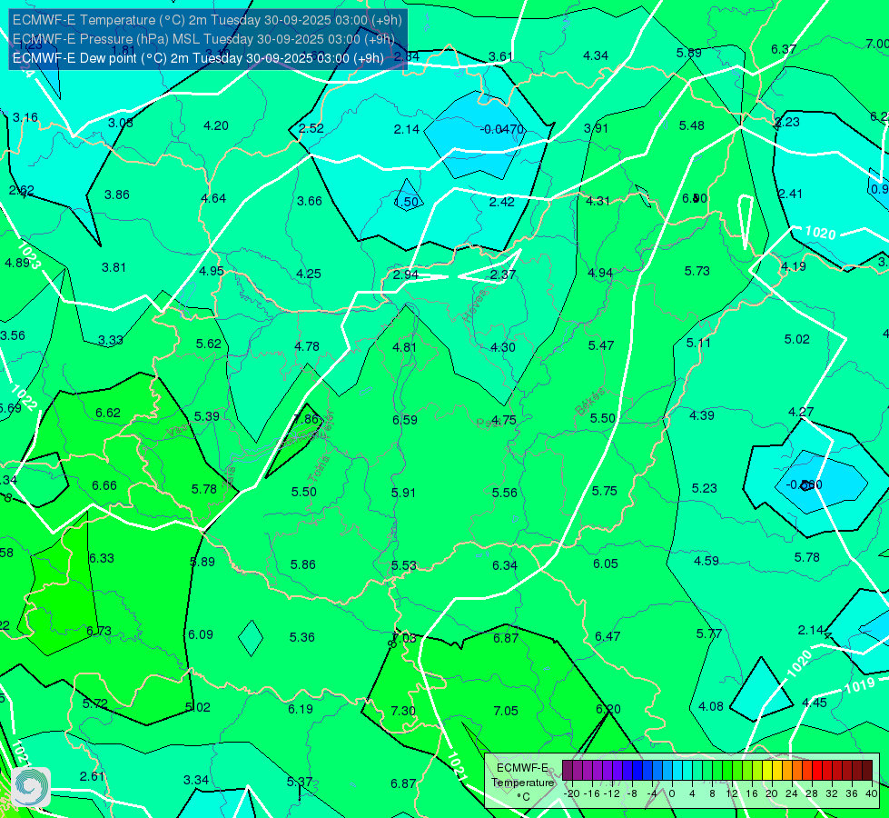
Task: Click the Heves region label
Action: tap(475, 306)
